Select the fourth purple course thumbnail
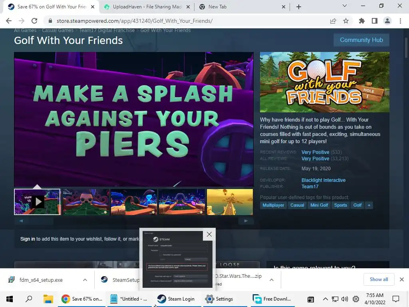The height and width of the screenshot is (307, 409). pos(182,202)
